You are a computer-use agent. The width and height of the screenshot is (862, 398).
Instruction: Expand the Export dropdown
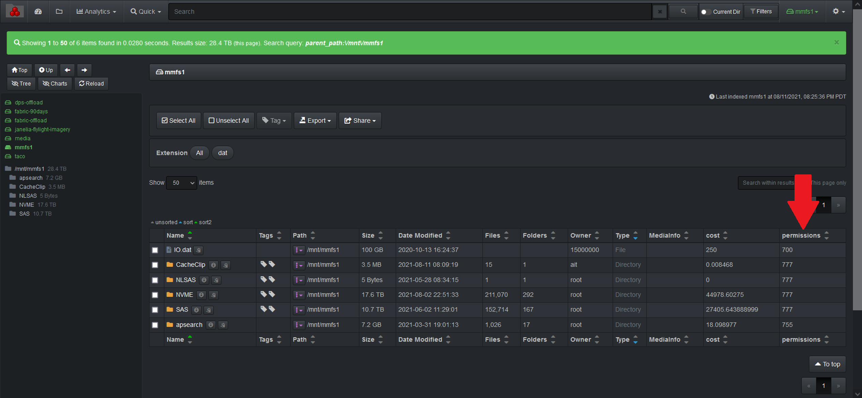click(315, 121)
